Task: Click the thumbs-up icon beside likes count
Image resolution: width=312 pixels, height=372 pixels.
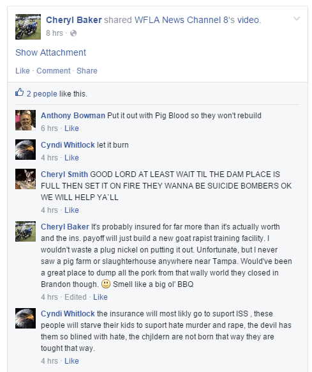Action: (19, 92)
